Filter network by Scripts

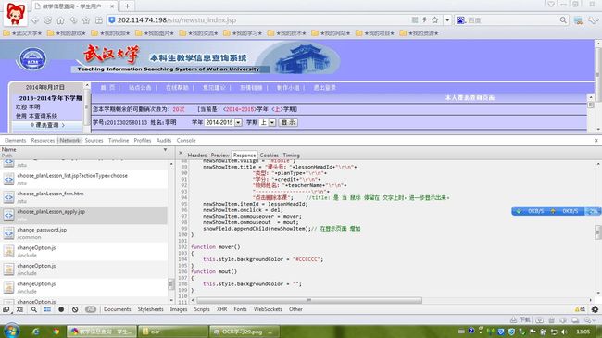[x=202, y=309]
